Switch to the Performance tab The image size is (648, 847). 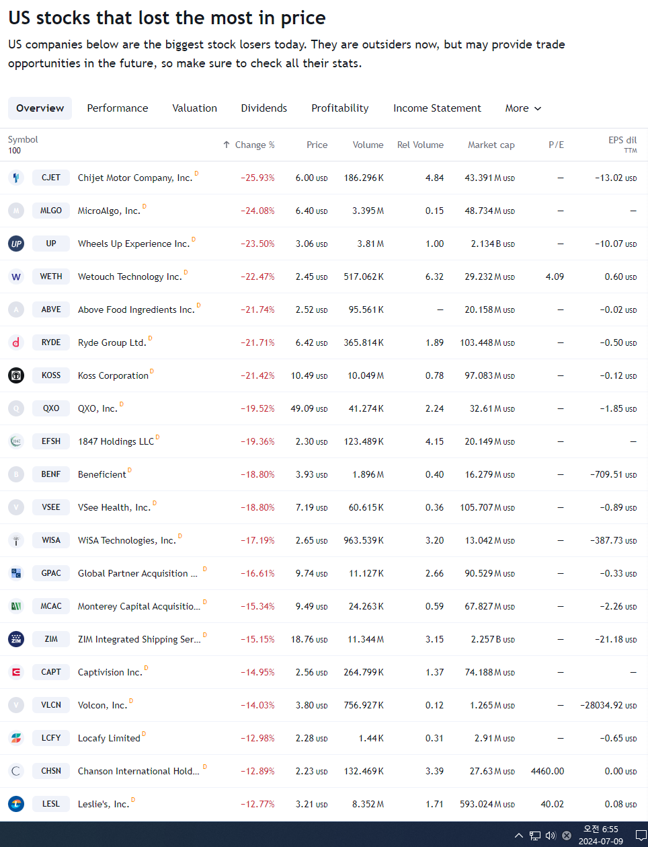coord(118,108)
